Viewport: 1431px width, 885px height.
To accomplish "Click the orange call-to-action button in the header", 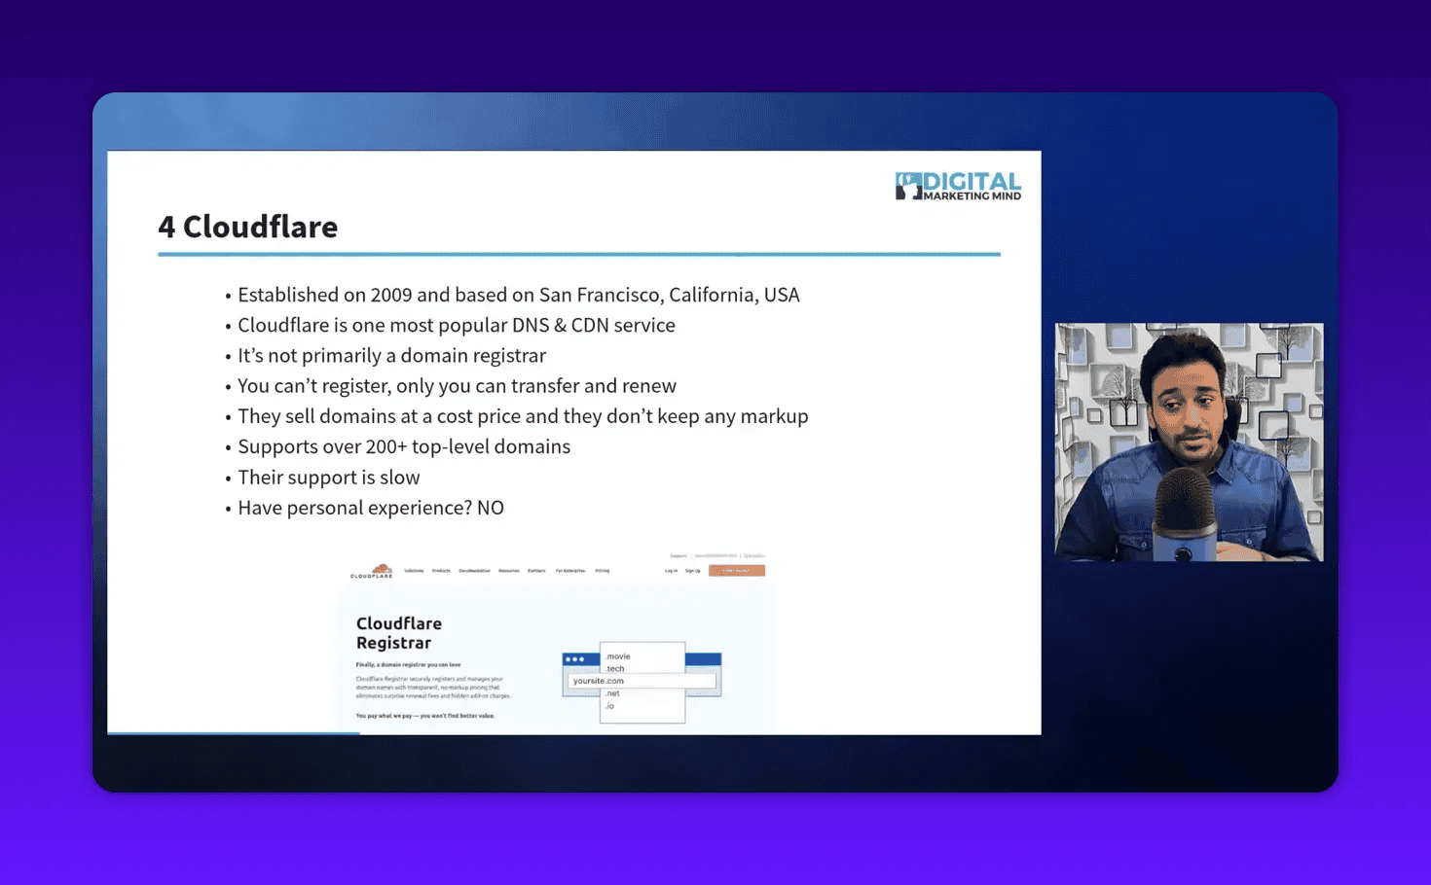I will pyautogui.click(x=738, y=571).
